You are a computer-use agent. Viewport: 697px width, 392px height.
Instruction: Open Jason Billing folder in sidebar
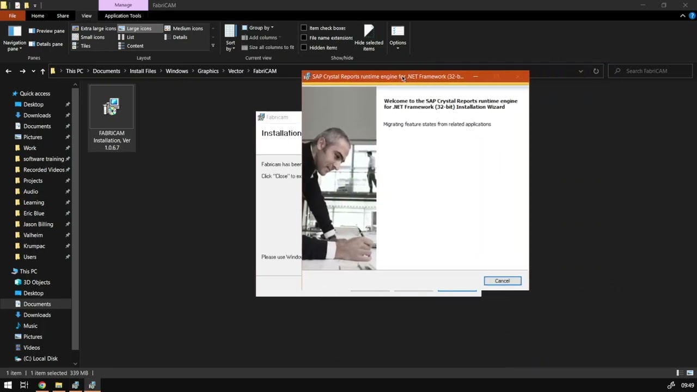38,224
